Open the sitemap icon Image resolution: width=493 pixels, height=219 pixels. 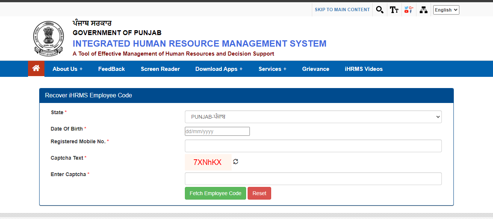[x=424, y=10]
